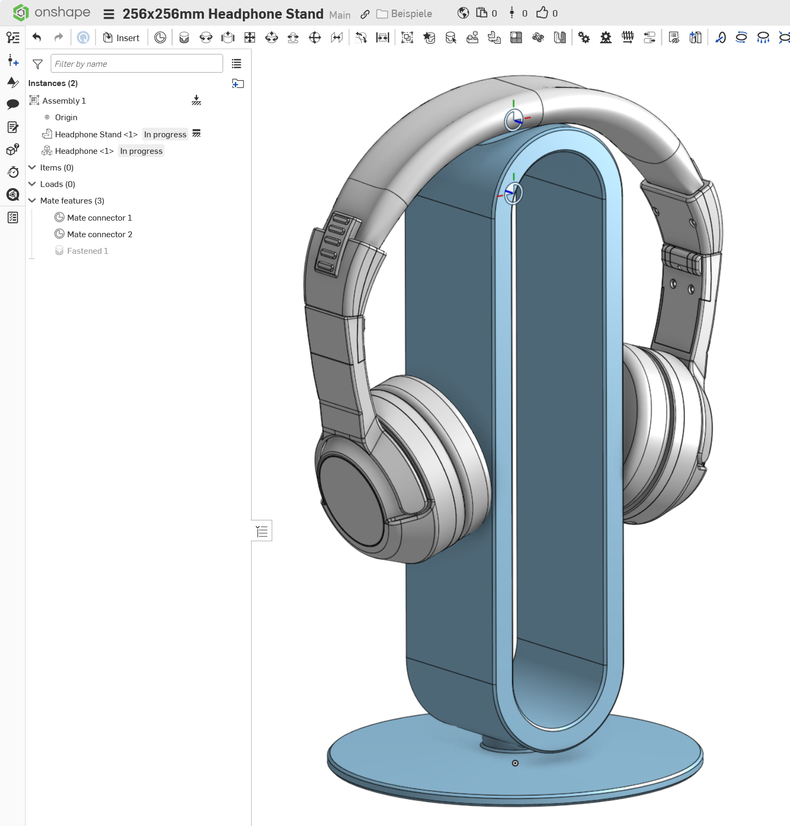Click the add folder icon

(x=238, y=83)
